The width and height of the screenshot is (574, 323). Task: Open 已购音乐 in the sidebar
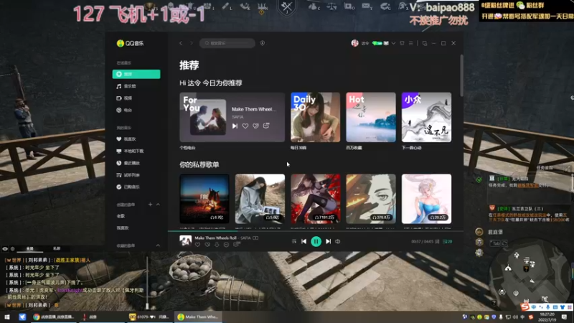[x=128, y=187]
